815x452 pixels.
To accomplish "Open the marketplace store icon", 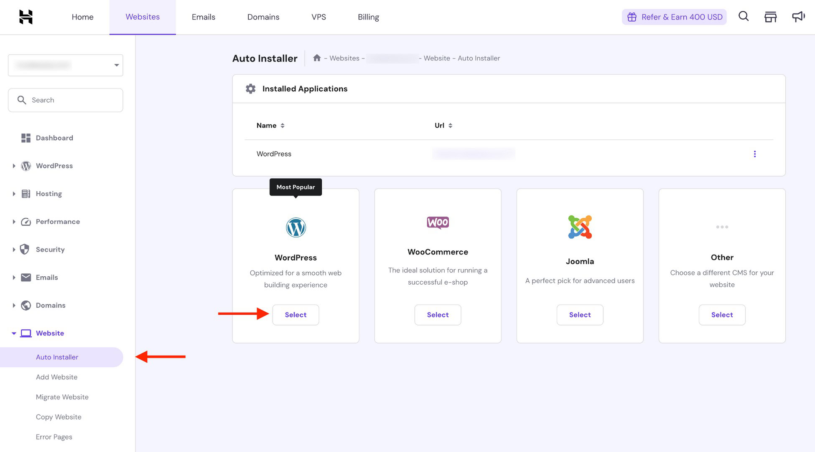I will point(770,17).
